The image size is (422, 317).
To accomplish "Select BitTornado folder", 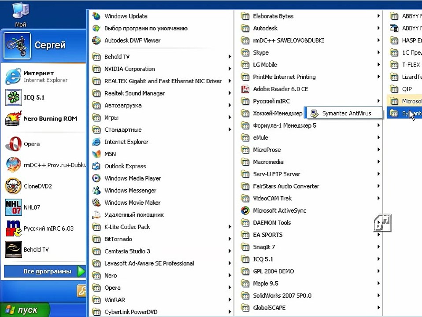I will pyautogui.click(x=162, y=239).
